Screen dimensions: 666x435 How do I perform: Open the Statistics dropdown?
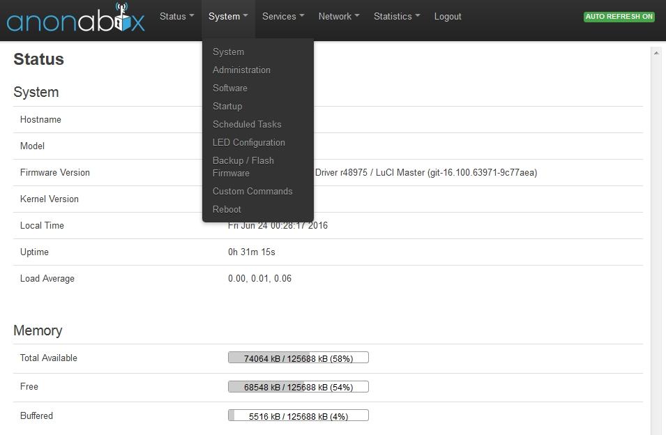click(396, 16)
